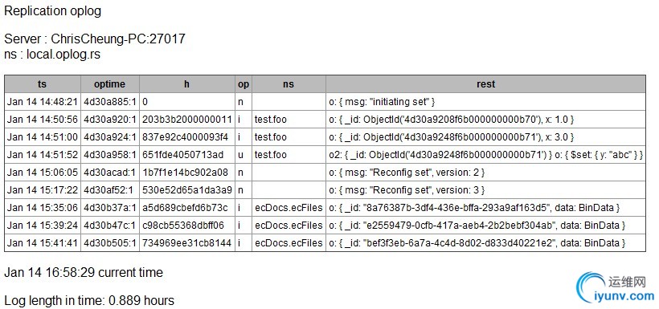Click first ecDocs.ecFiles namespace cell
Image resolution: width=659 pixels, height=309 pixels.
pyautogui.click(x=289, y=207)
